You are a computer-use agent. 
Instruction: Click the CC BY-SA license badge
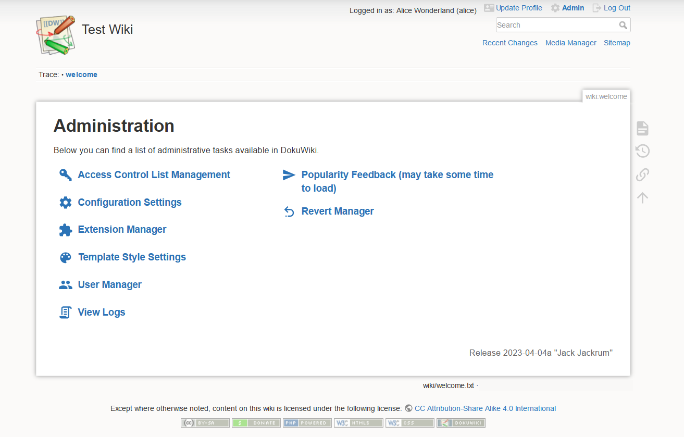click(205, 423)
